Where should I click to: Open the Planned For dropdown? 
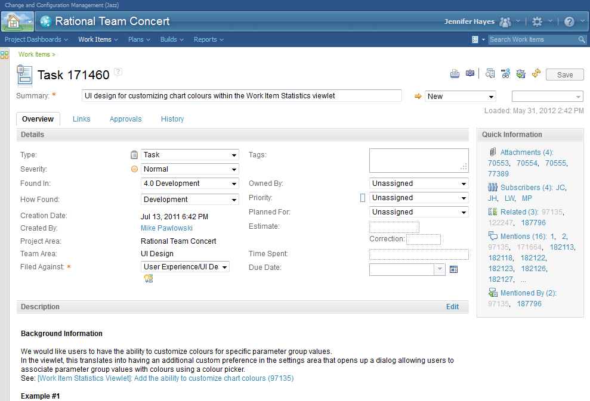coord(419,212)
